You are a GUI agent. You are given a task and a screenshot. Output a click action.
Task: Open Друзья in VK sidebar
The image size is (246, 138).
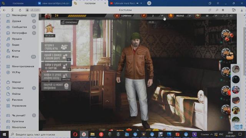click(x=16, y=21)
